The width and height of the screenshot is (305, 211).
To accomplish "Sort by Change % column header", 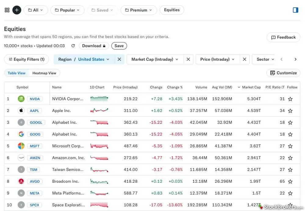I will (x=175, y=87).
